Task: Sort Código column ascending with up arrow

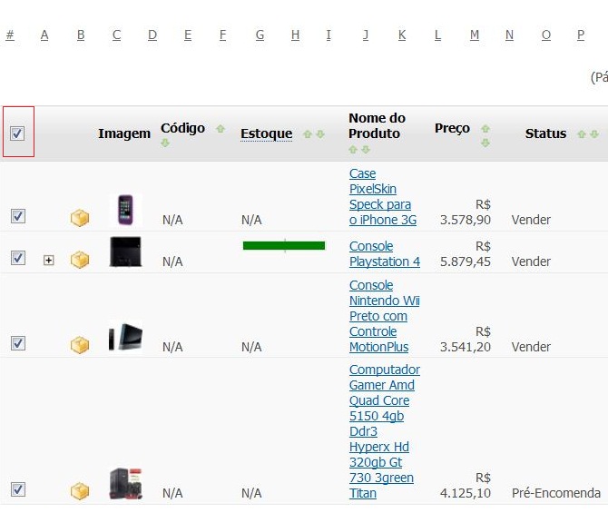Action: coord(221,128)
